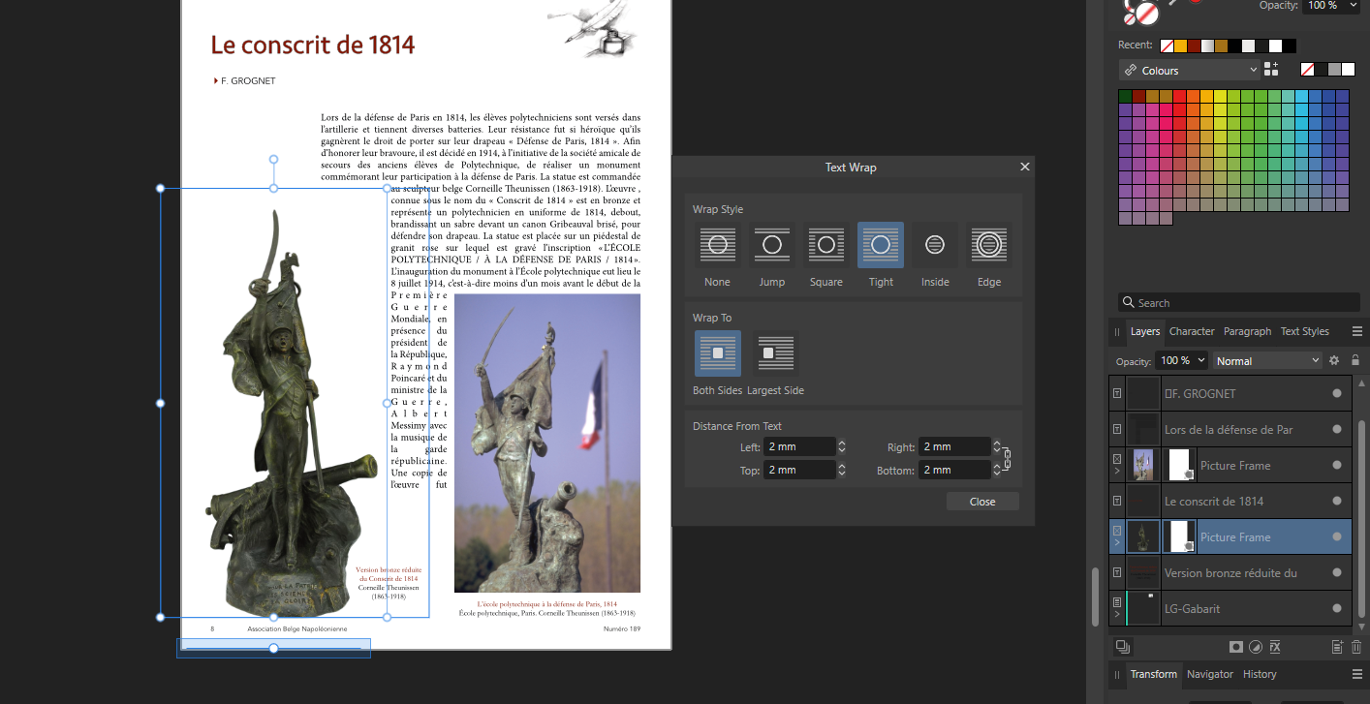
Task: Pick the orange recent colour swatch
Action: tap(1181, 46)
